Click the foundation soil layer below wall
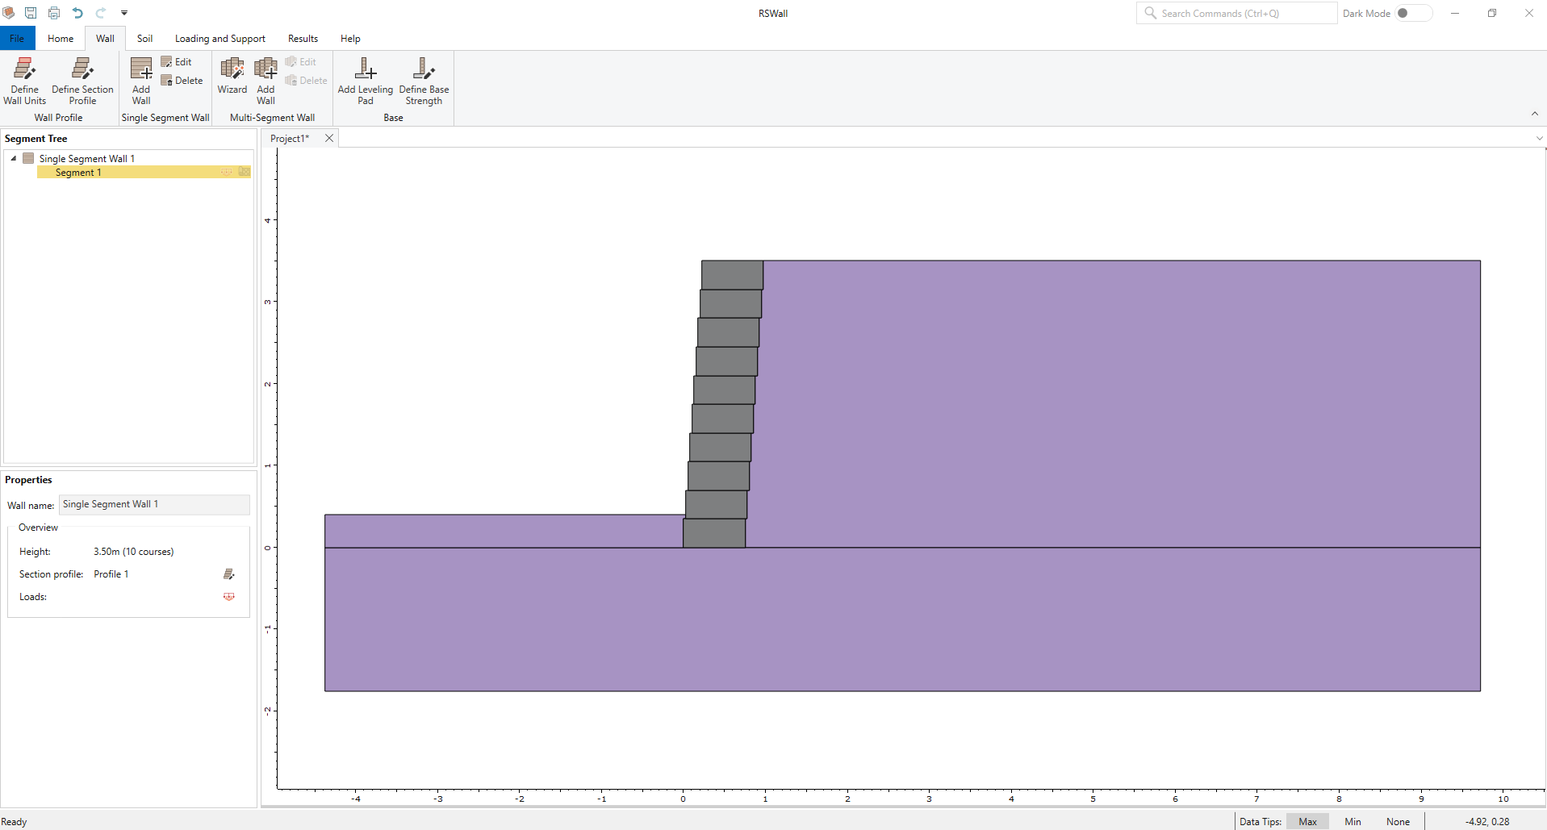Image resolution: width=1547 pixels, height=830 pixels. [x=902, y=619]
